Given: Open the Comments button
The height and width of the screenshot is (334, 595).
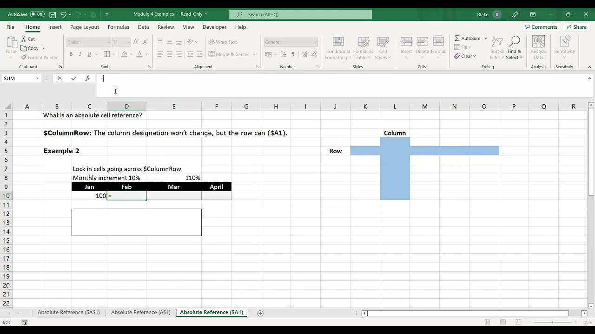Looking at the screenshot, I should (x=541, y=27).
